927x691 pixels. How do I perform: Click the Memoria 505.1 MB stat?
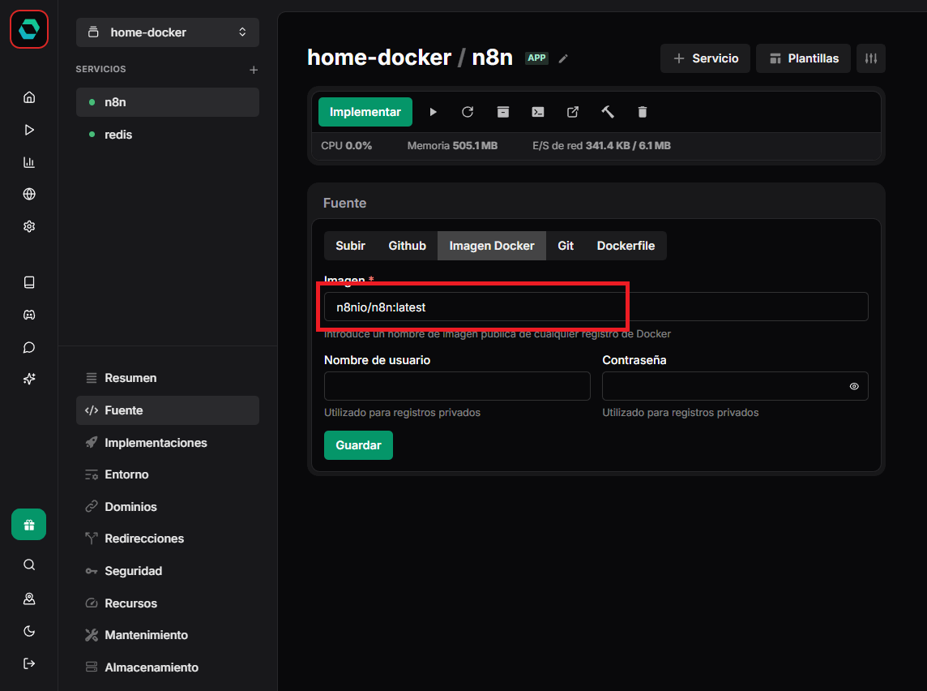point(452,145)
